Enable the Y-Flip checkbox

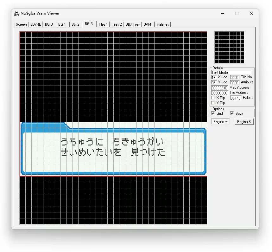[x=213, y=103]
